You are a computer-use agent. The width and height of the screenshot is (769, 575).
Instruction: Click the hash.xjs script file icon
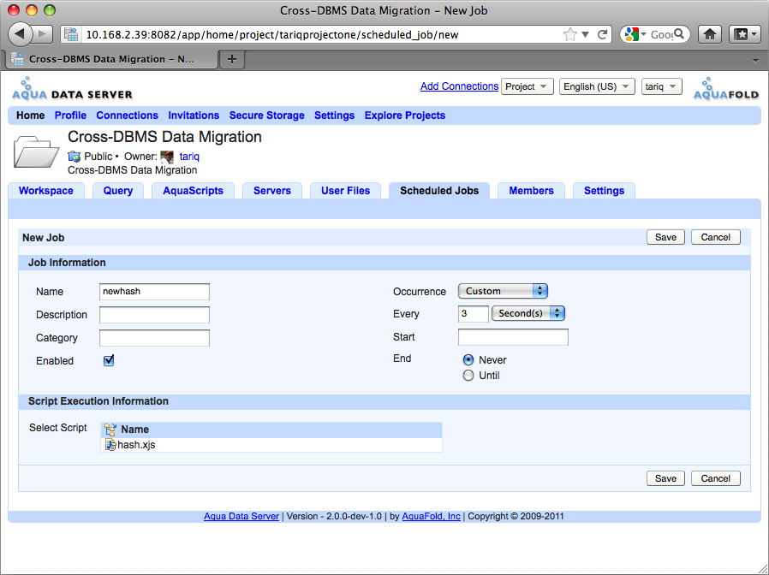[110, 445]
